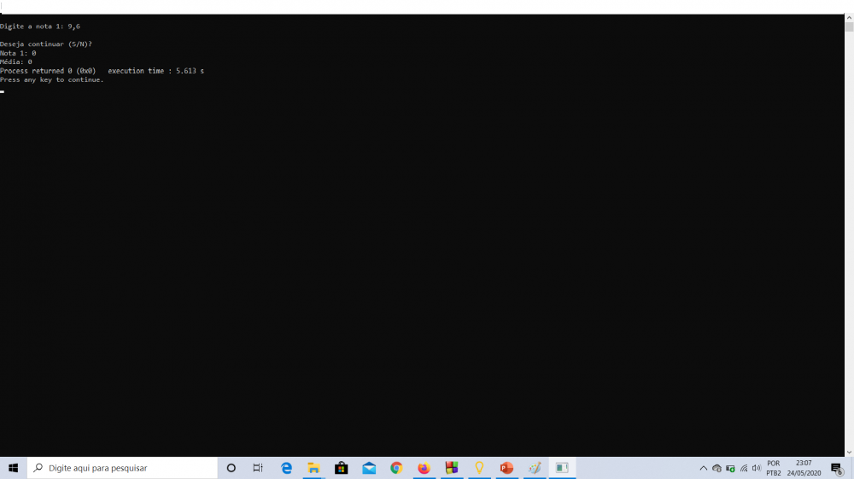Open the cloud sync tray icon
The image size is (854, 479).
point(717,468)
